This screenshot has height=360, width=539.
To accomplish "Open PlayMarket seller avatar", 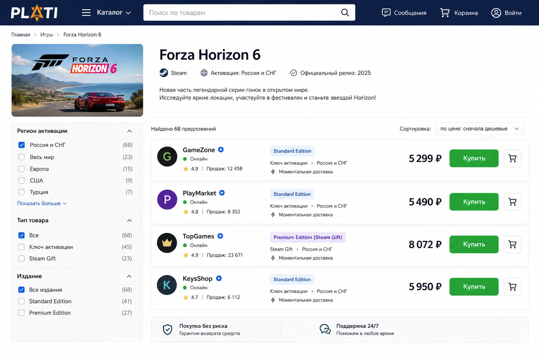I will (167, 200).
